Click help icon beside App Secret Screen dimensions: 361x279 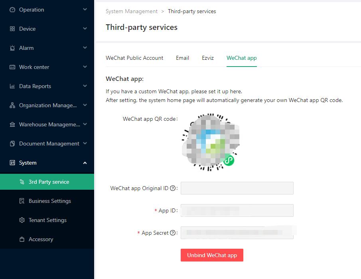pyautogui.click(x=173, y=233)
